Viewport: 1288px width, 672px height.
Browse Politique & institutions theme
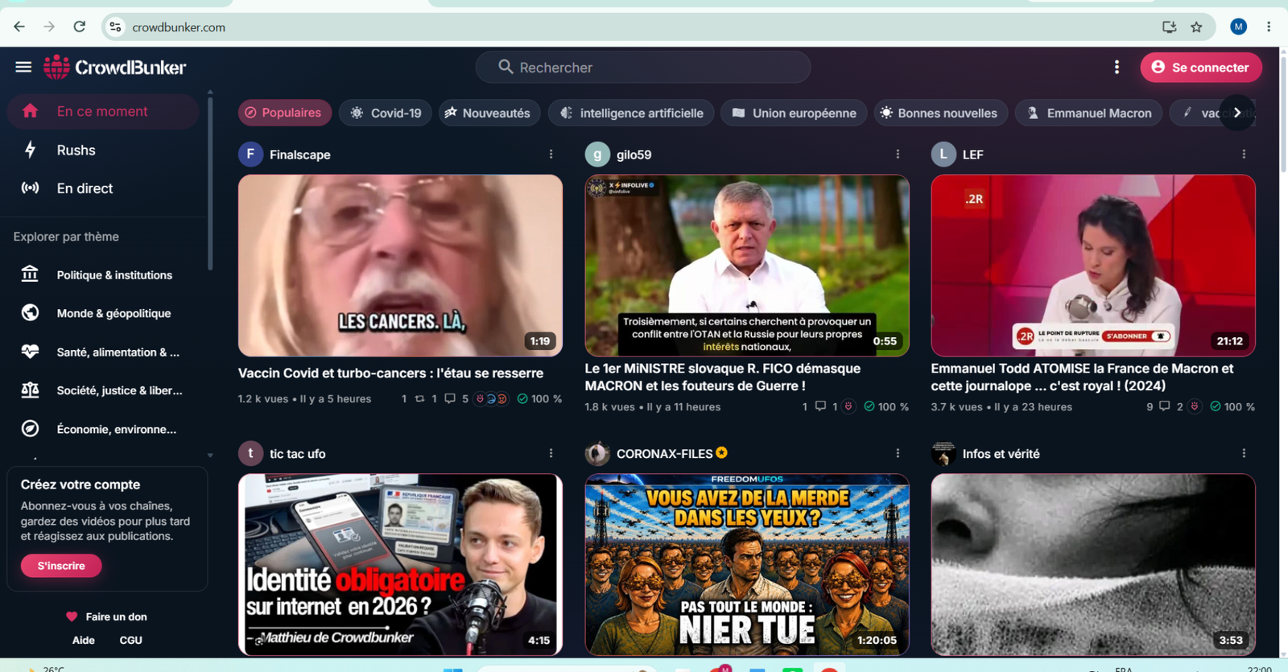(103, 275)
